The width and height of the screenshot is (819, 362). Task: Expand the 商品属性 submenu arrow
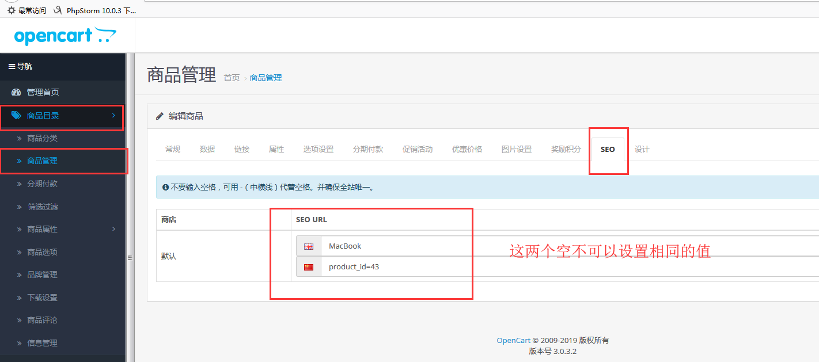point(113,229)
